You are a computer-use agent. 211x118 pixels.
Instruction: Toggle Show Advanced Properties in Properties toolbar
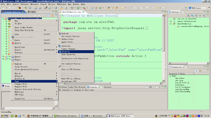(x=200, y=71)
